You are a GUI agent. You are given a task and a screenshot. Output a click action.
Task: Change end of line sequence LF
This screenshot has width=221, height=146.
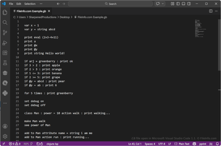tap(170, 144)
